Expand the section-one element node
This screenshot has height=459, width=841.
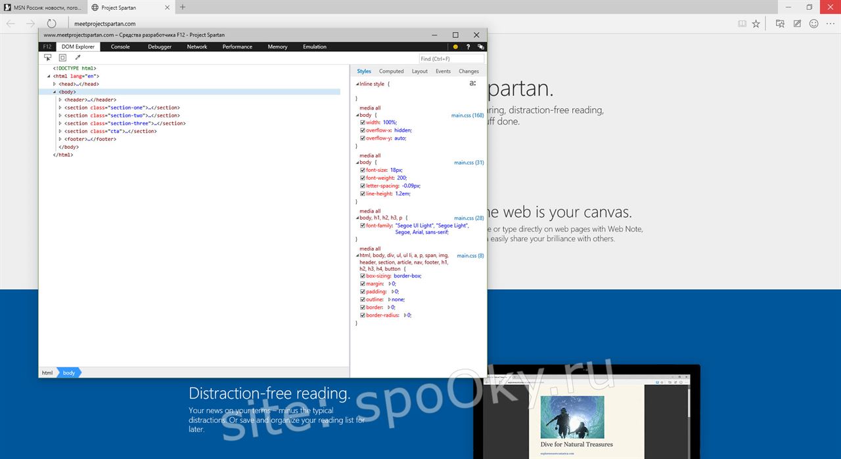click(x=59, y=108)
